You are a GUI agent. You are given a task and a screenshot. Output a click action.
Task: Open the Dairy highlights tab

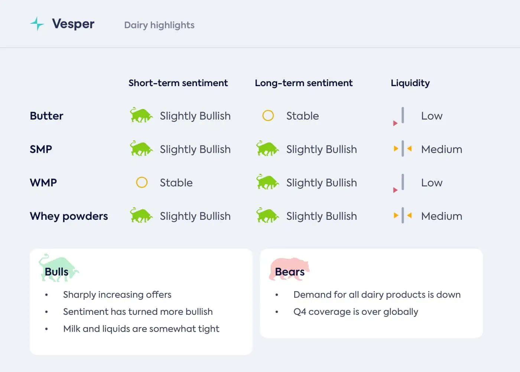pyautogui.click(x=159, y=25)
